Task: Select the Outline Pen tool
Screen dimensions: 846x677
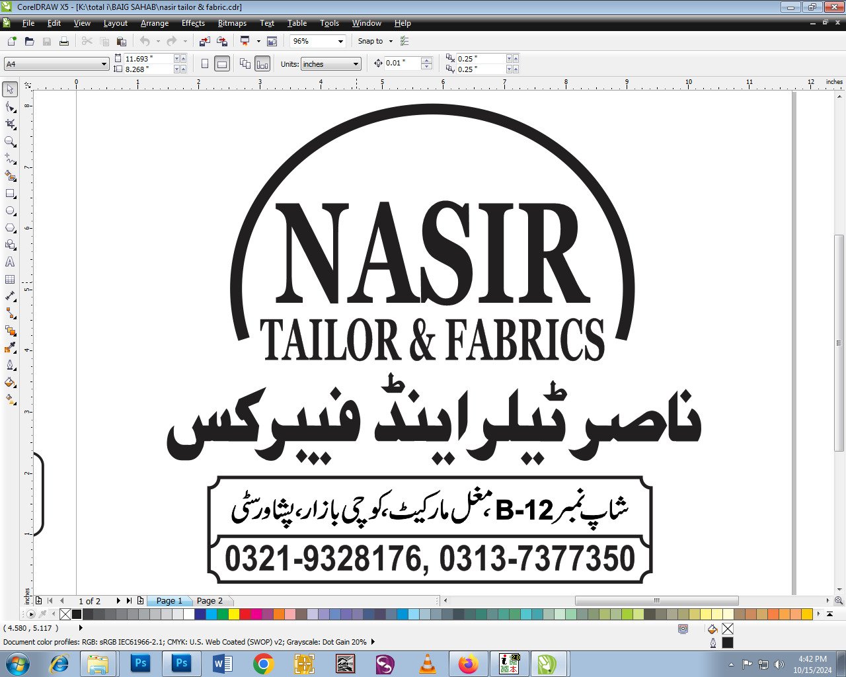Action: (10, 365)
